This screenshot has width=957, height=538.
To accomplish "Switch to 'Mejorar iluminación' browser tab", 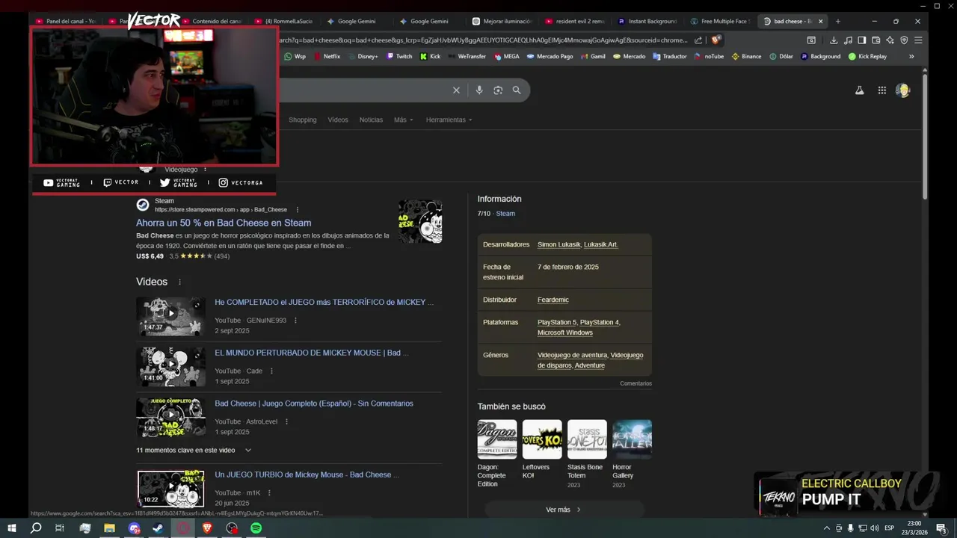I will pyautogui.click(x=502, y=21).
